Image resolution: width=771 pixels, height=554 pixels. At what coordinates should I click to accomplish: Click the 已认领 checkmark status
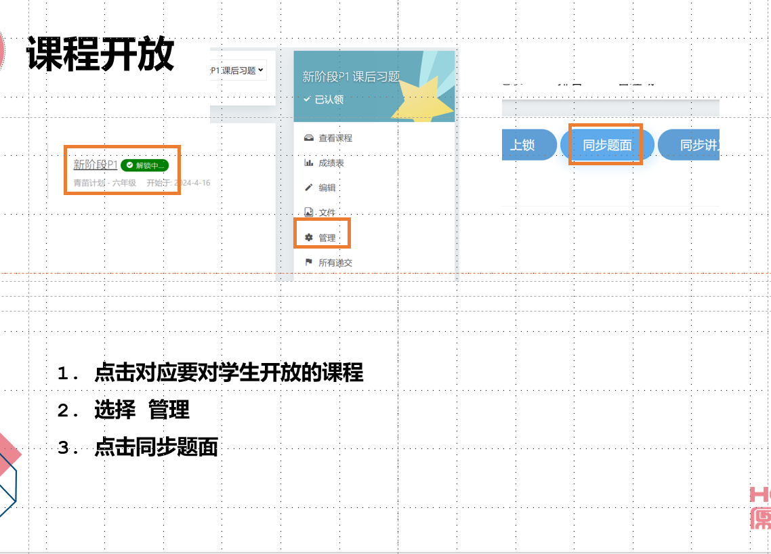[x=323, y=100]
